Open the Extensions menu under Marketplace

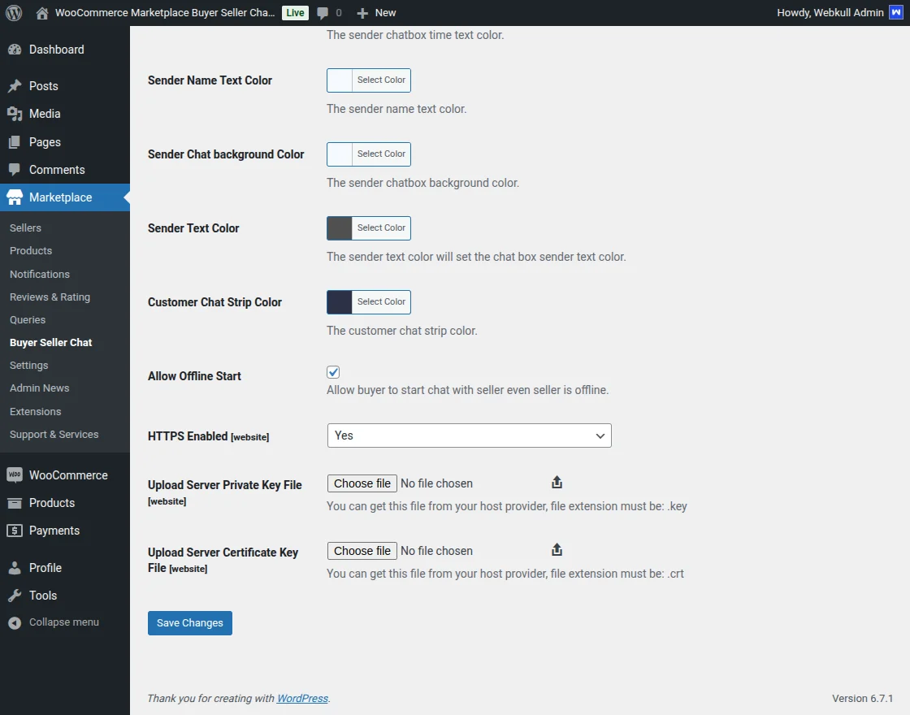tap(35, 411)
